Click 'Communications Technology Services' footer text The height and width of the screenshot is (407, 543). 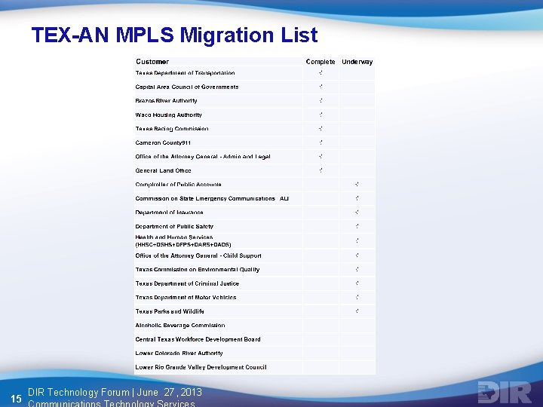111,403
